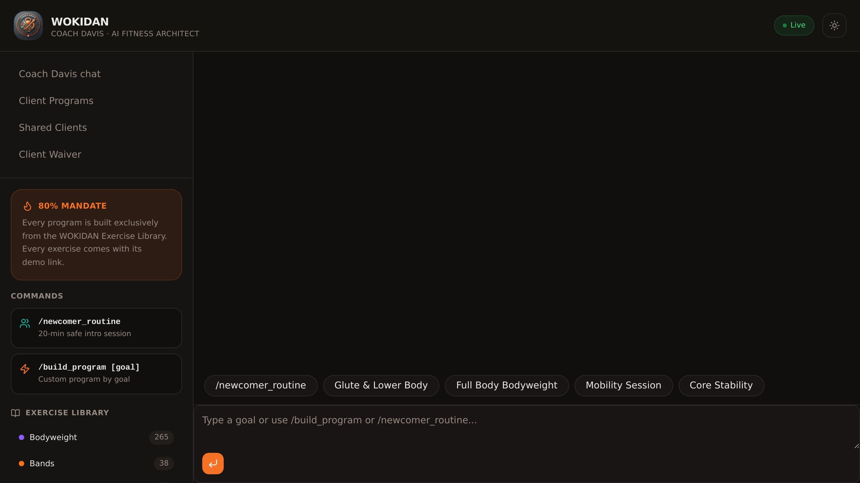Pick the Core Stability chip
This screenshot has width=860, height=483.
click(x=721, y=385)
